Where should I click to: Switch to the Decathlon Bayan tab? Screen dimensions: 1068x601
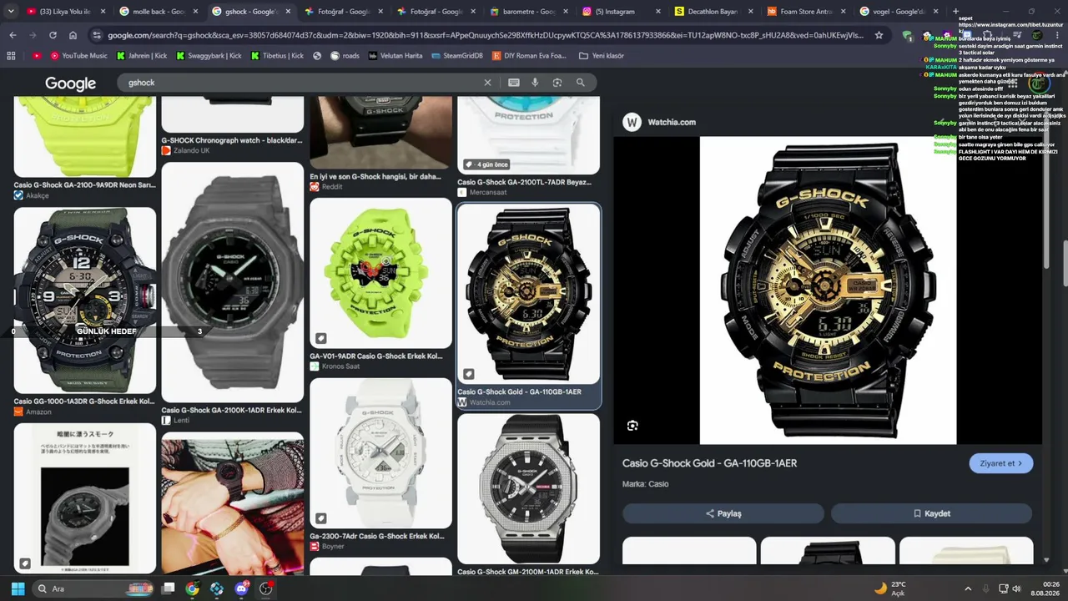(x=713, y=12)
